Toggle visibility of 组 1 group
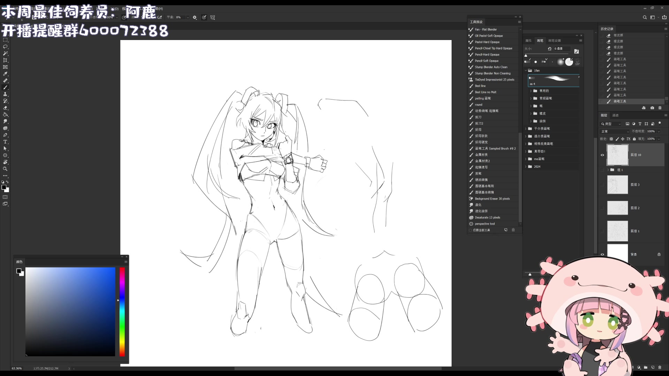Image resolution: width=669 pixels, height=376 pixels. pyautogui.click(x=602, y=170)
